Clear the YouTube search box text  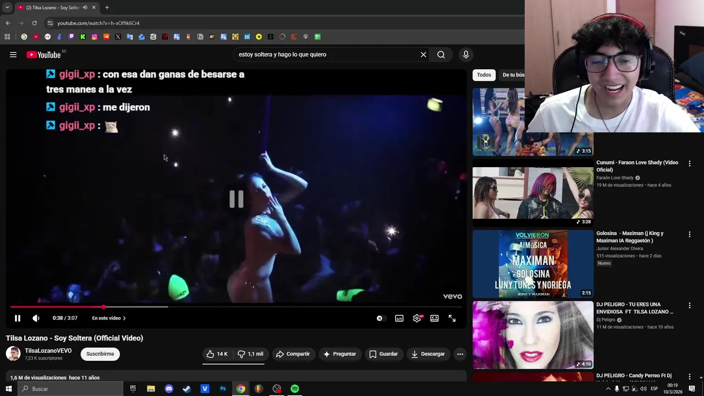(424, 54)
